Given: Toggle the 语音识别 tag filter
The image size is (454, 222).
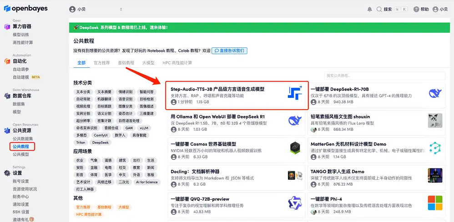Looking at the screenshot, I should pos(126,99).
